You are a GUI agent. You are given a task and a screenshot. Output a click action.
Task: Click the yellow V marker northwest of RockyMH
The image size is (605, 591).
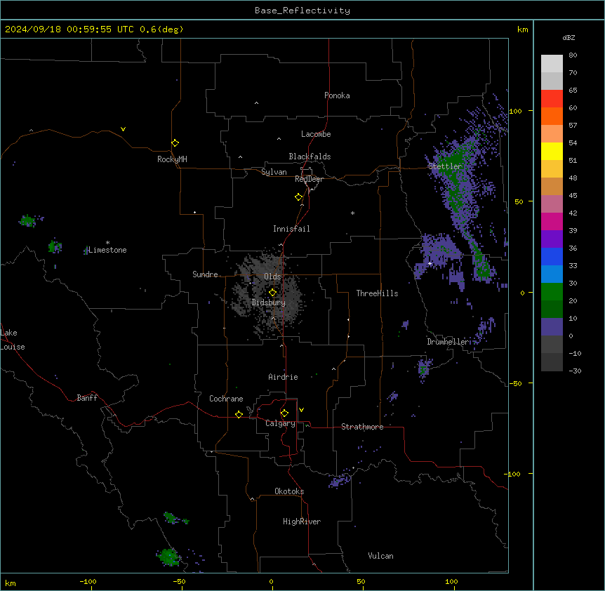[123, 129]
